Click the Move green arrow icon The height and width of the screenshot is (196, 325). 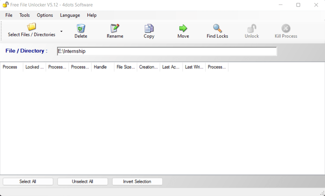click(183, 28)
